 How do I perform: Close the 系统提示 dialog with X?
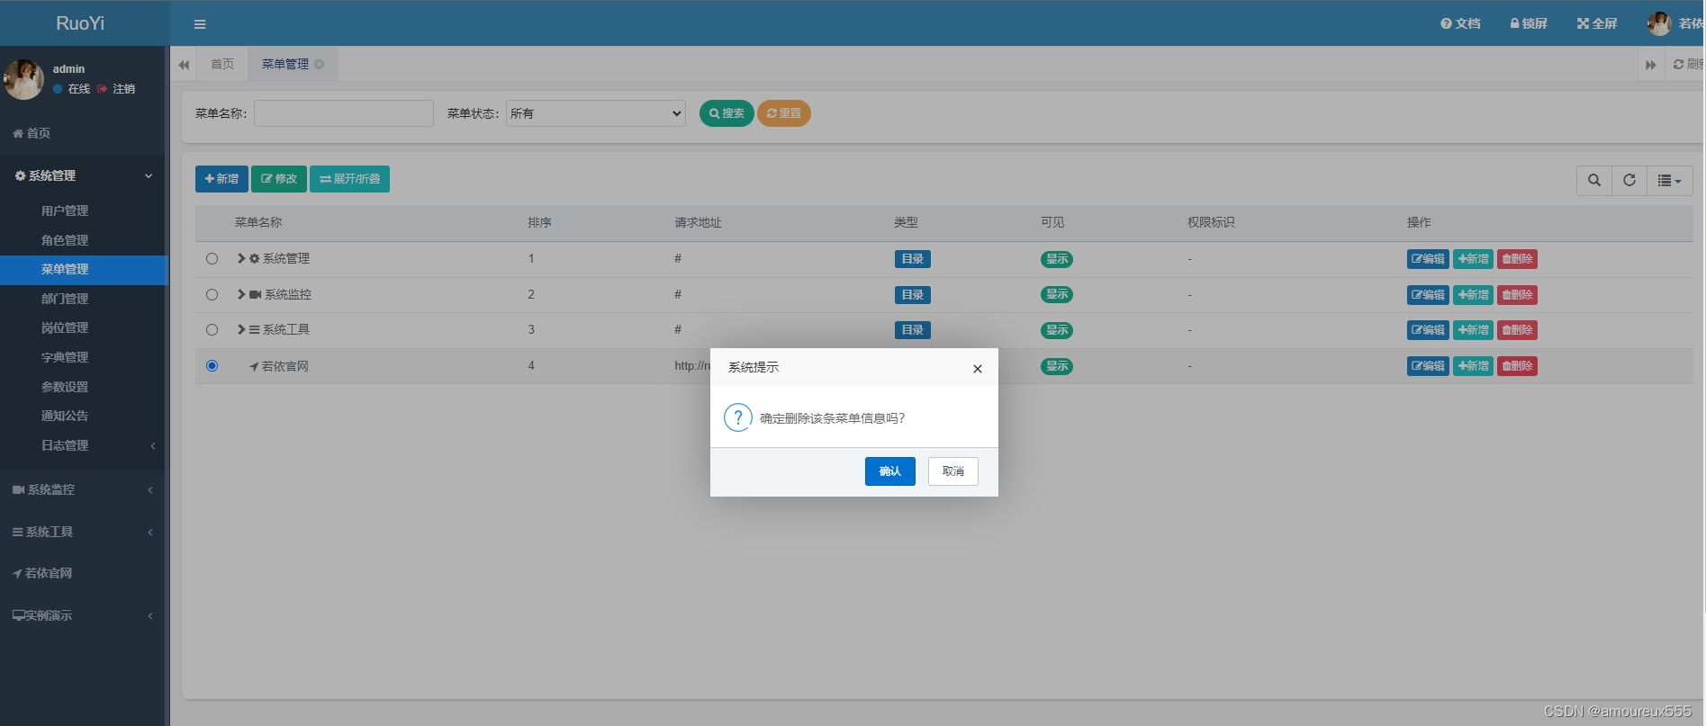click(978, 369)
